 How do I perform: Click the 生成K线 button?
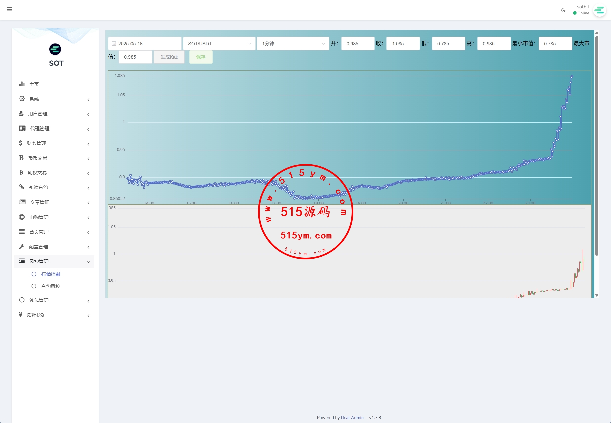[x=169, y=57]
